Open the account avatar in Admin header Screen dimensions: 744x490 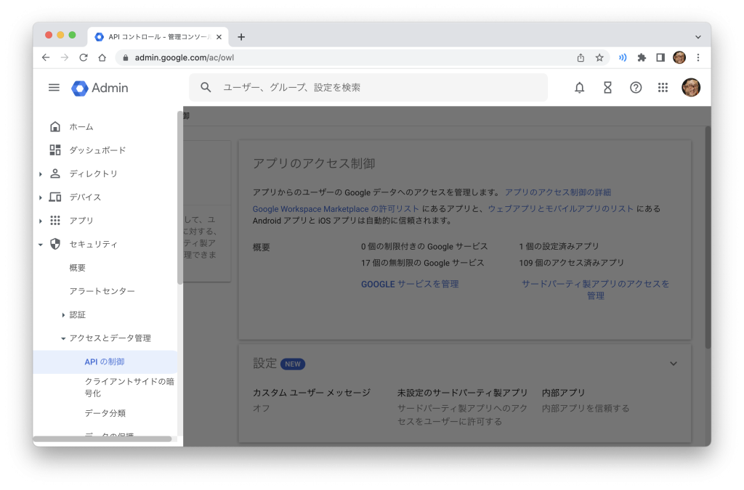pyautogui.click(x=691, y=88)
